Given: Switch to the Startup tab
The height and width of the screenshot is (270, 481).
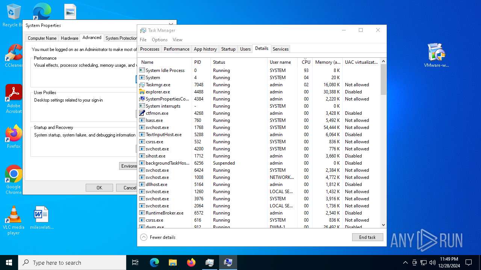Looking at the screenshot, I should click(x=228, y=49).
